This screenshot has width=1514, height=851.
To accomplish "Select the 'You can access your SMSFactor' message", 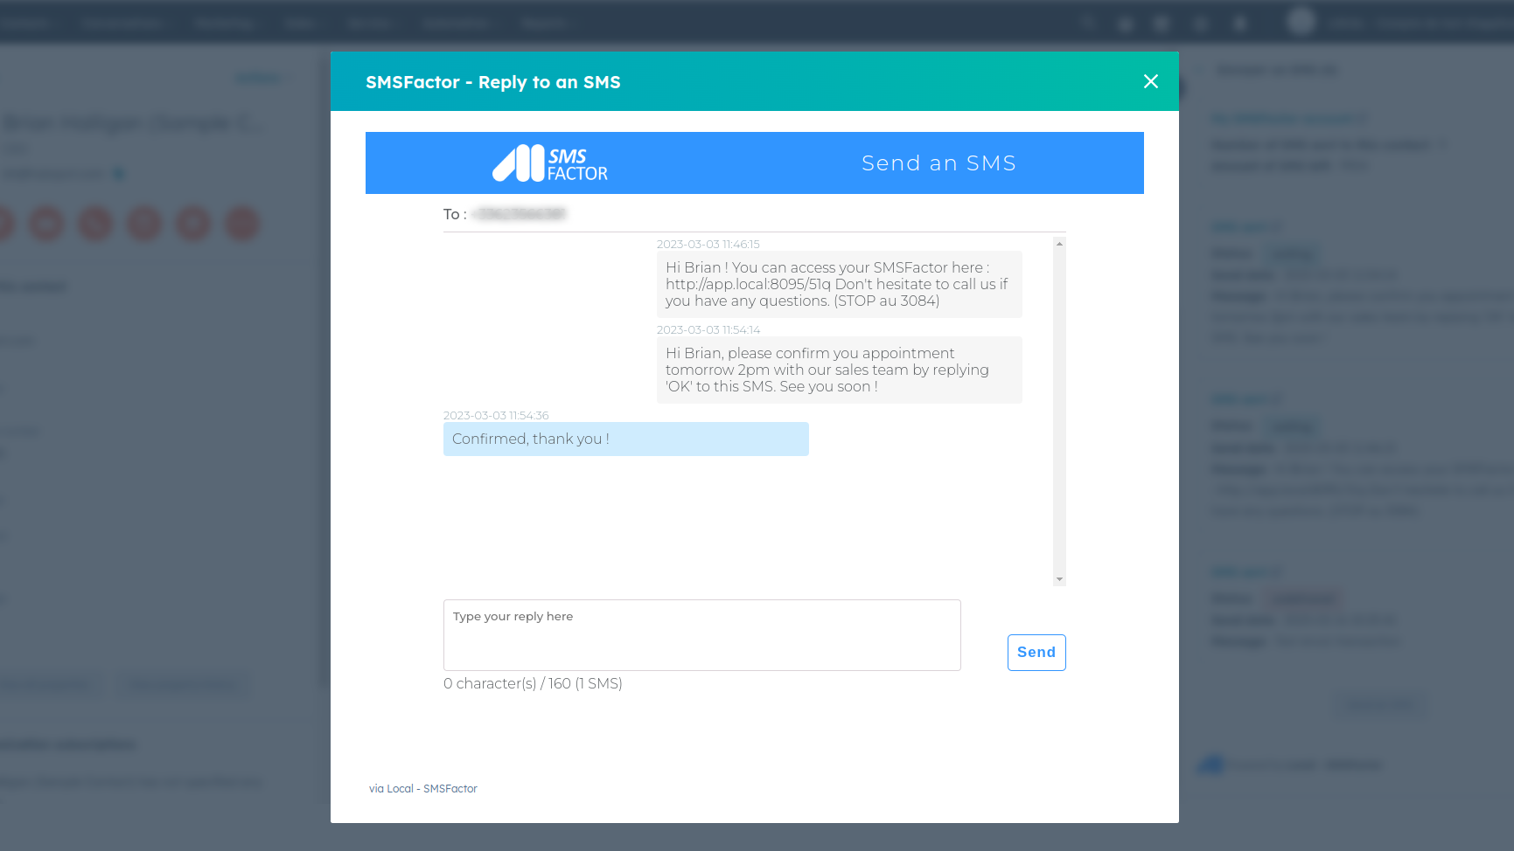I will click(x=839, y=284).
